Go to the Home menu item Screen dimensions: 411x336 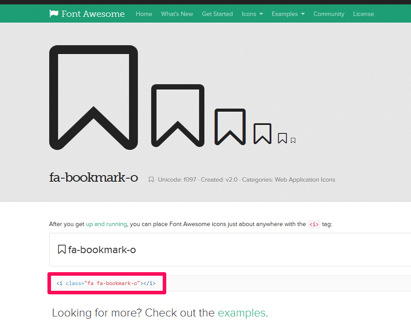[x=144, y=14]
